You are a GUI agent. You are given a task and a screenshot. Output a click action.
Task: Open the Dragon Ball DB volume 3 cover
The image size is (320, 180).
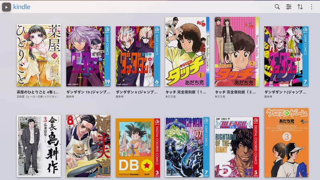(138, 148)
